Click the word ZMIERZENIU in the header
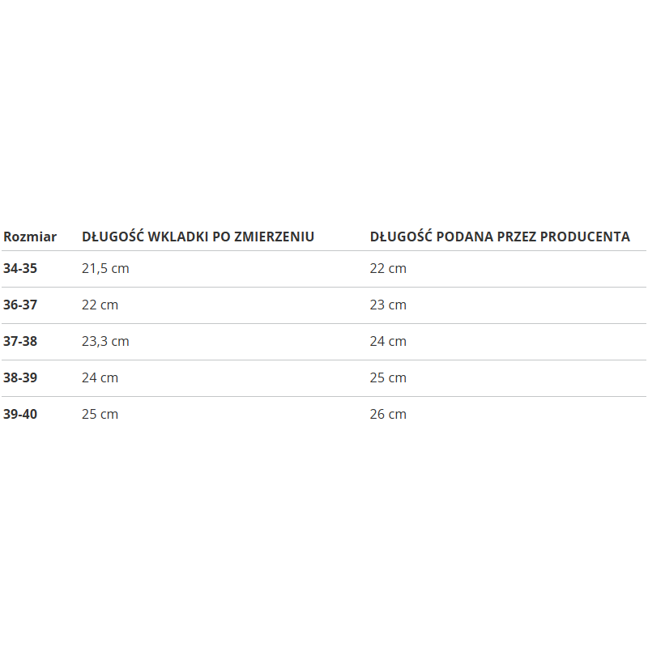This screenshot has height=648, width=648. pos(275,237)
